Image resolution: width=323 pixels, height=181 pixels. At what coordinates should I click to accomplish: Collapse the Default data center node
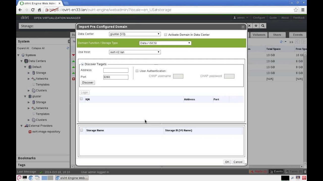25,67
